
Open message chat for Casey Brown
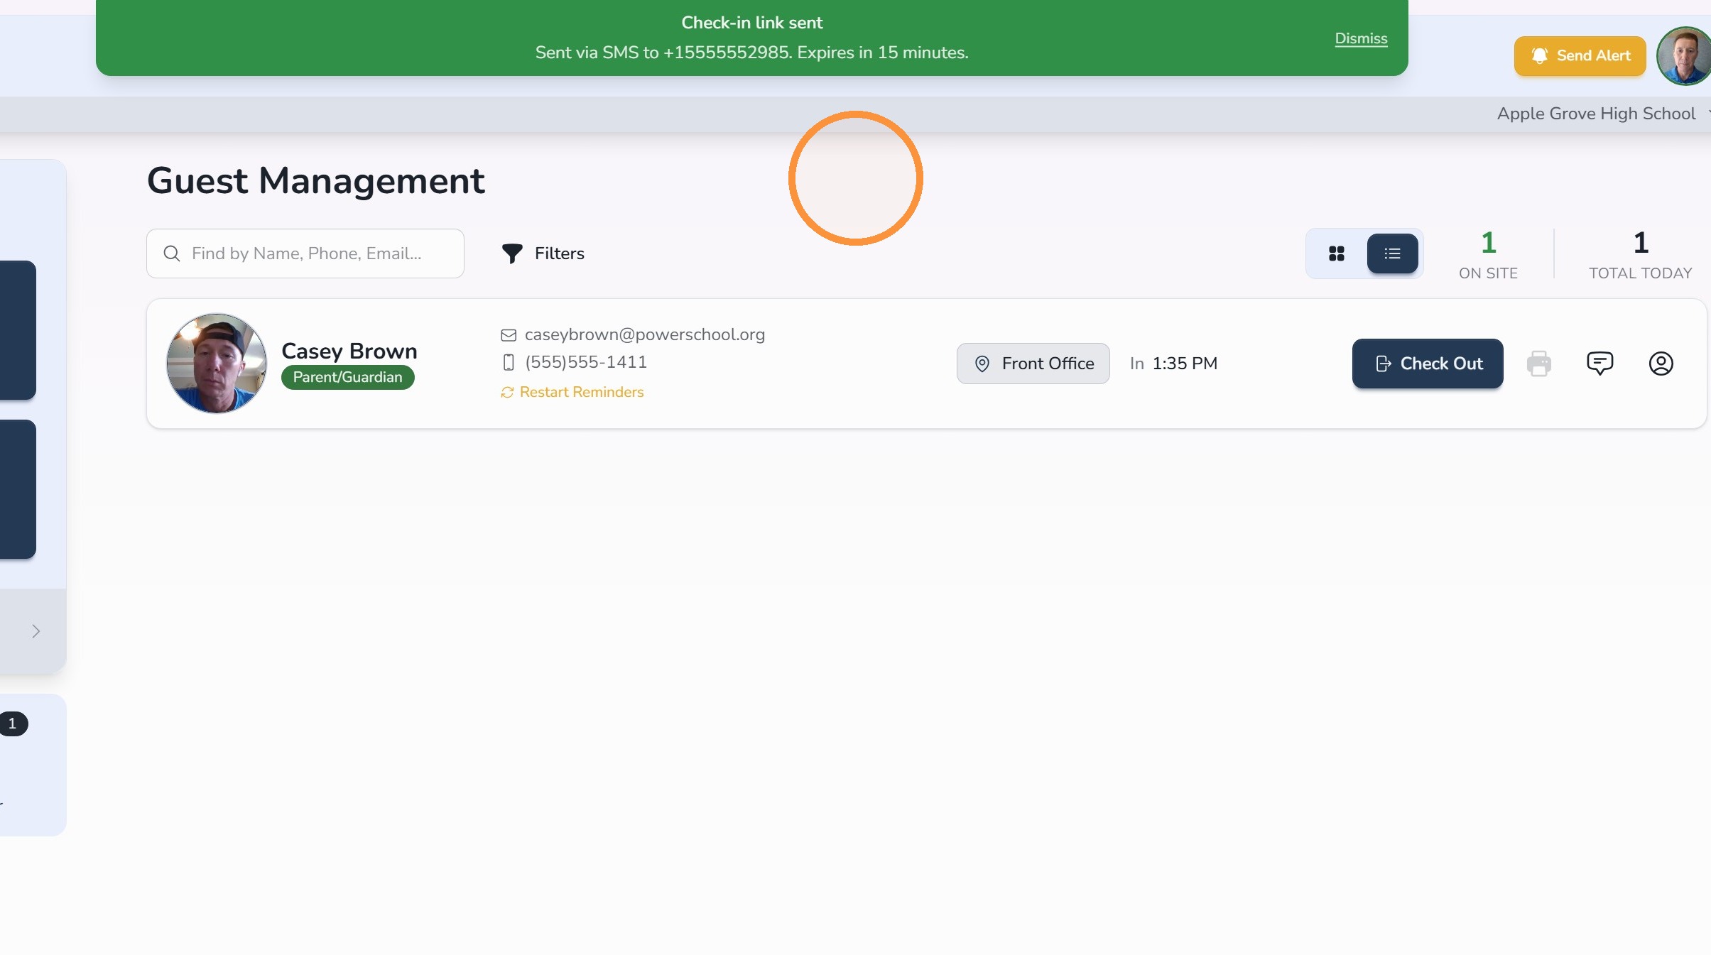pyautogui.click(x=1599, y=364)
